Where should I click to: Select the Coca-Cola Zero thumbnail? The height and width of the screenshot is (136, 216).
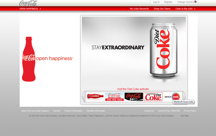click(134, 97)
